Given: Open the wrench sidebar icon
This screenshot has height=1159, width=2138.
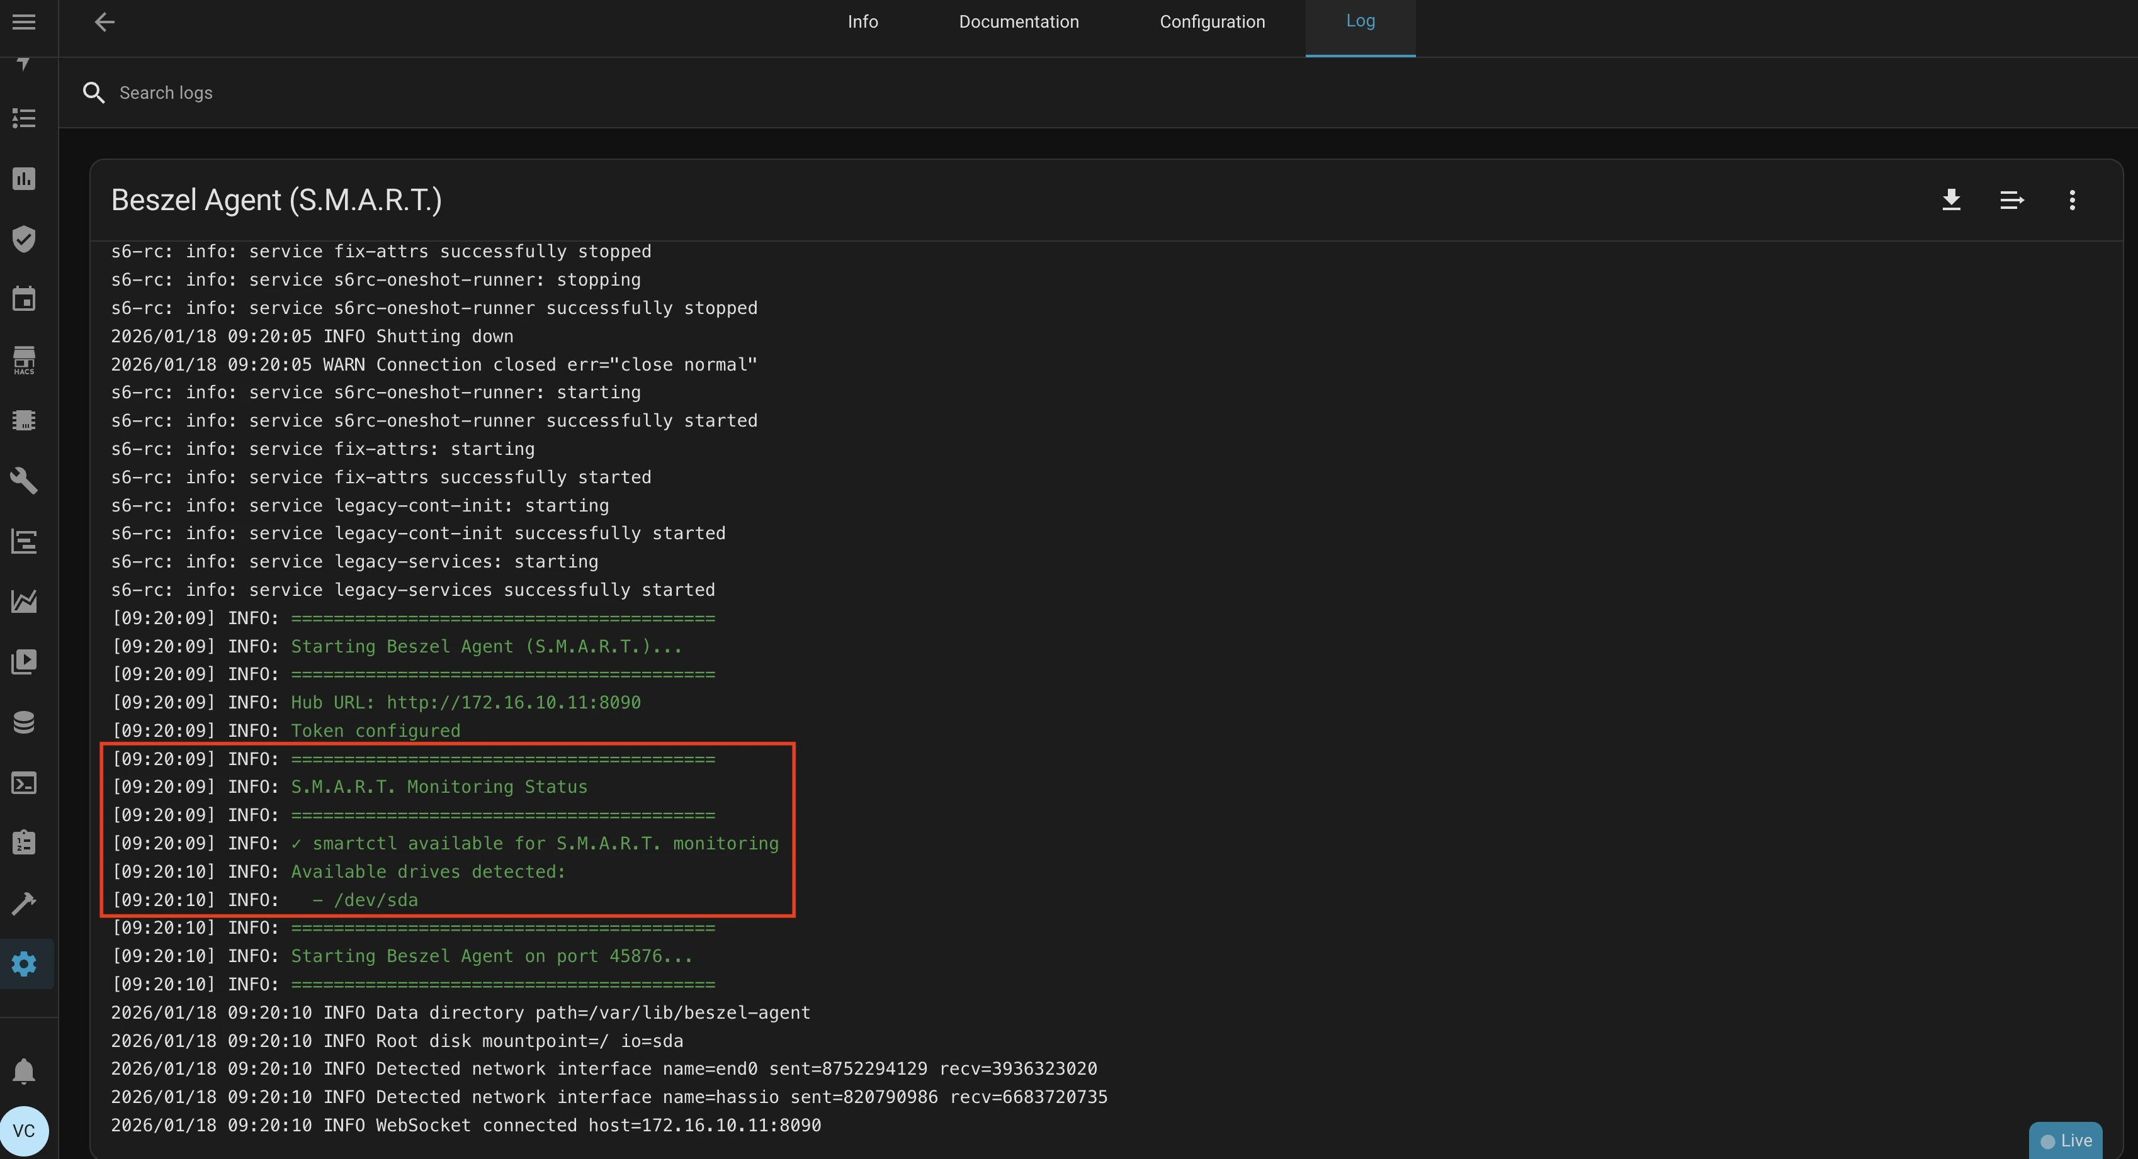Looking at the screenshot, I should 24,480.
